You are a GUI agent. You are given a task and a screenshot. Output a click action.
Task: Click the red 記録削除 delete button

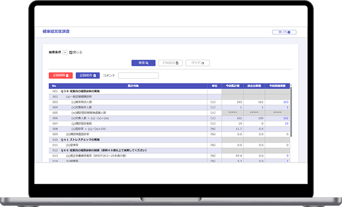point(61,75)
